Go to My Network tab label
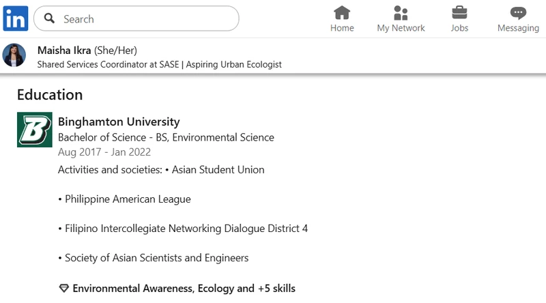546x303 pixels. click(x=401, y=28)
